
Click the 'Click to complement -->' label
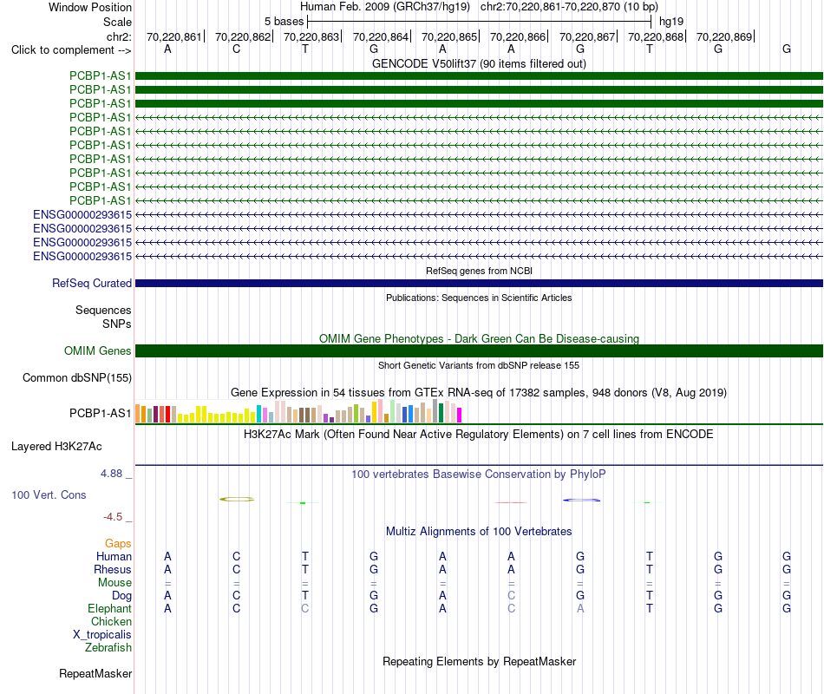click(x=71, y=50)
